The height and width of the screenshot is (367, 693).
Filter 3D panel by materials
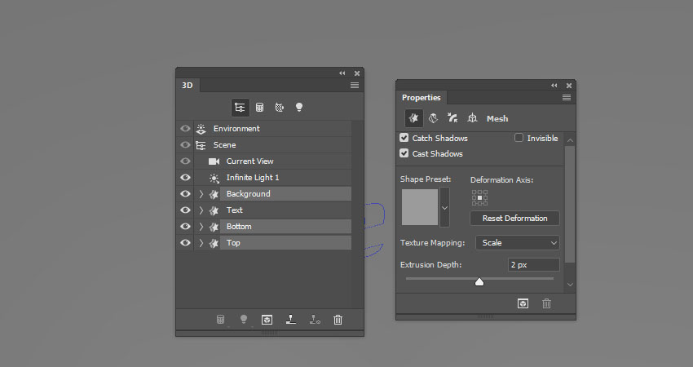(280, 108)
